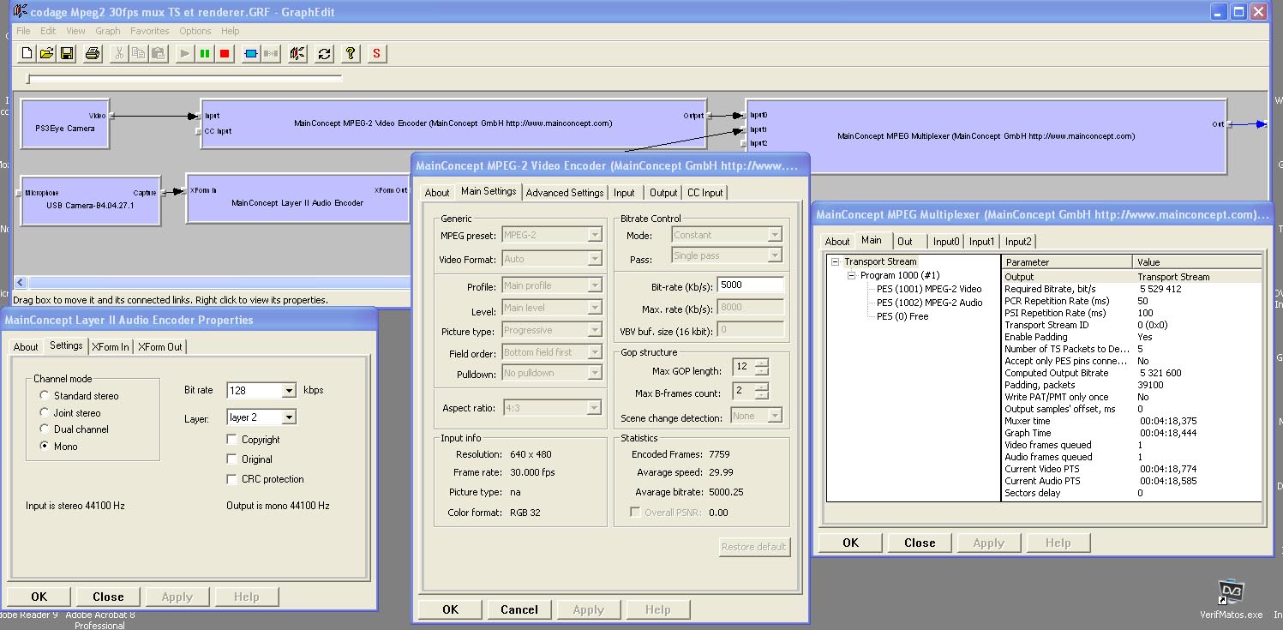Open the Advanced Settings tab in Video Encoder
Image resolution: width=1283 pixels, height=630 pixels.
[x=565, y=193]
